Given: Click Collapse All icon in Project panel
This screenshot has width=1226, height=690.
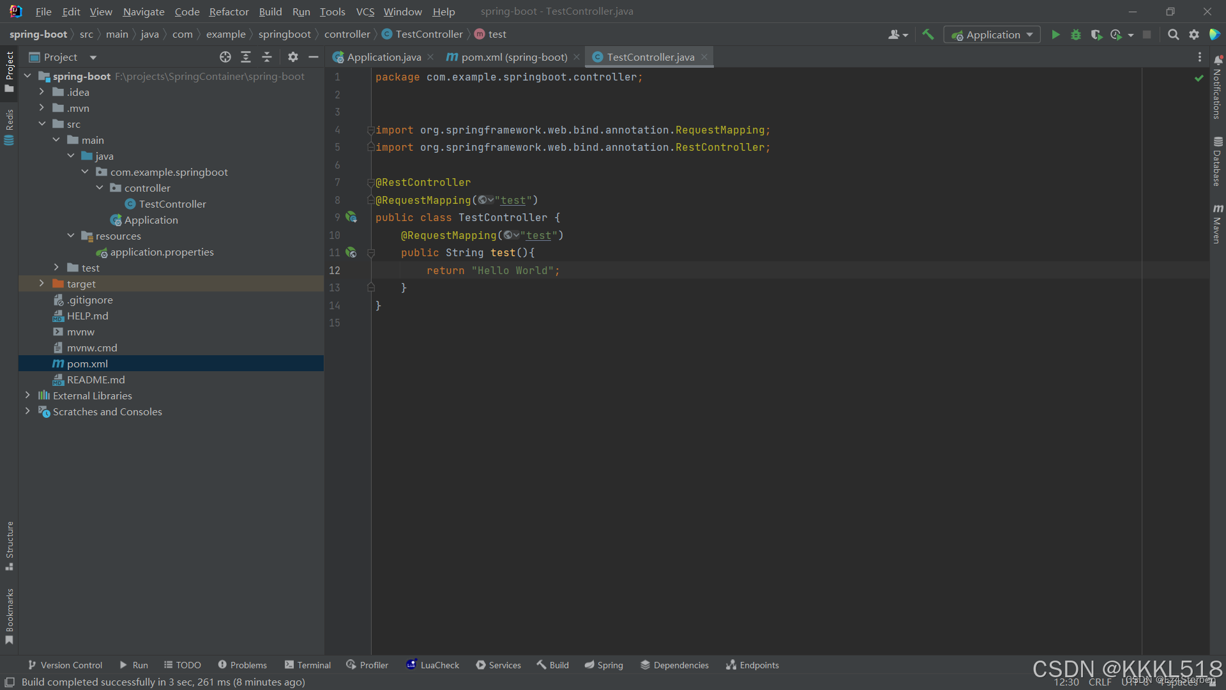Looking at the screenshot, I should point(267,57).
